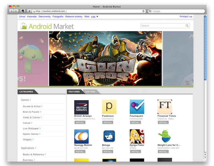Click the Android Market shopping bag logo
The height and width of the screenshot is (166, 214).
[24, 26]
